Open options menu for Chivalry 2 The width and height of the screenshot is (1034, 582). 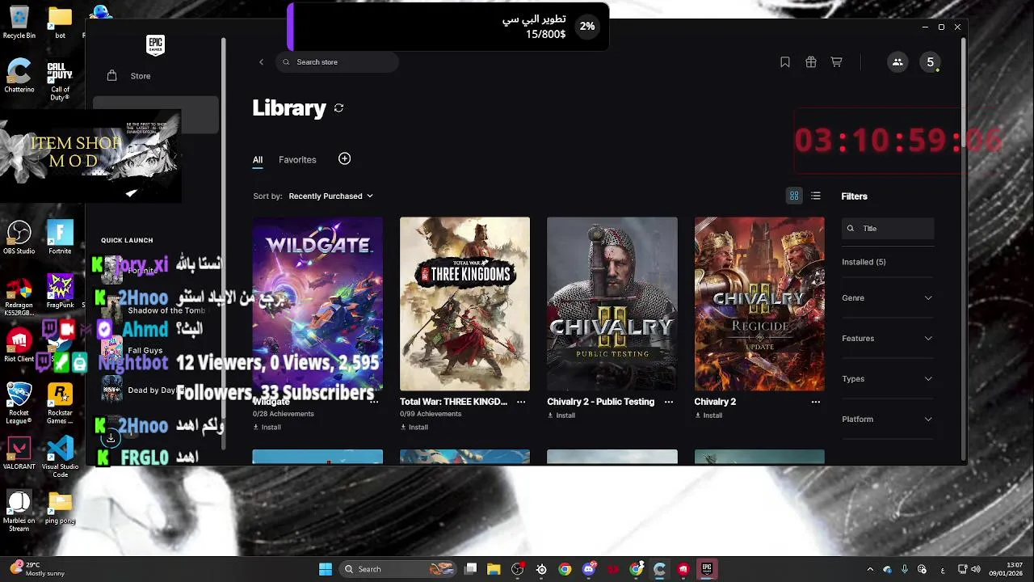pos(815,402)
